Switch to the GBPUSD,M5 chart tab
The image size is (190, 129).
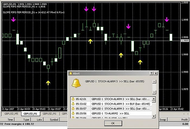[x=11, y=114]
